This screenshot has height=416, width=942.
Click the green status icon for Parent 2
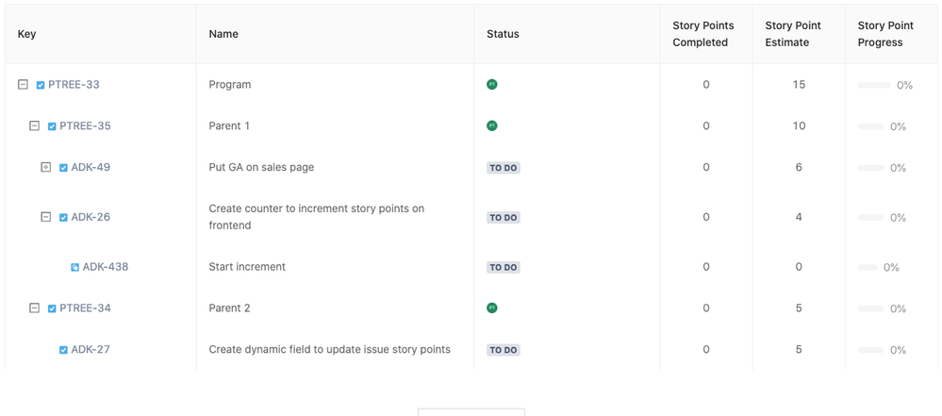492,308
